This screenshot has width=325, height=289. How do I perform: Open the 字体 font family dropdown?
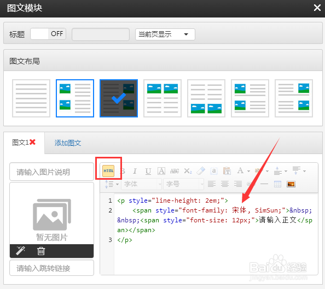coord(141,184)
